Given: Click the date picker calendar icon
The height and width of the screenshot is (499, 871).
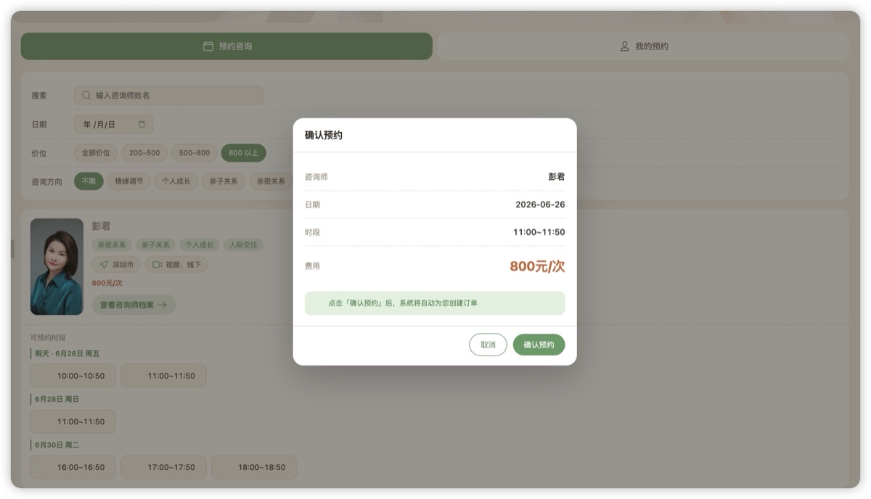Looking at the screenshot, I should pyautogui.click(x=142, y=125).
